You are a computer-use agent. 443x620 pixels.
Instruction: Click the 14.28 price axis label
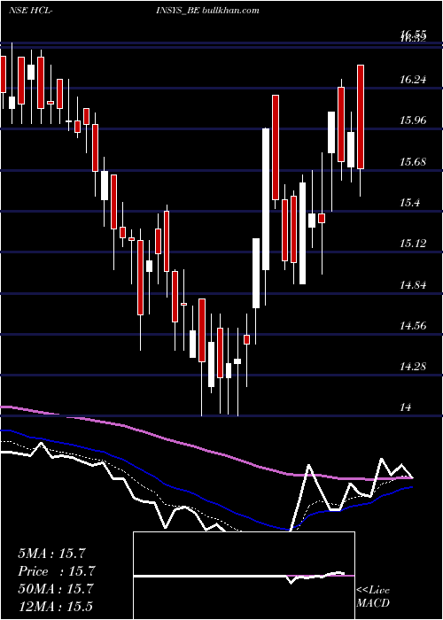tap(413, 367)
